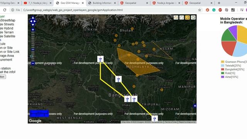Viewport: 247px width, 139px height.
Task: Select the Station or Site Link label
Action: [x=10, y=52]
